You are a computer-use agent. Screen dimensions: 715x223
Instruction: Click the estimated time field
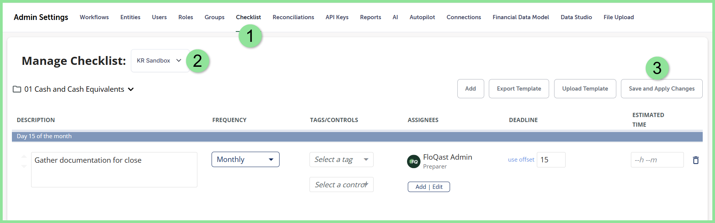coord(657,160)
